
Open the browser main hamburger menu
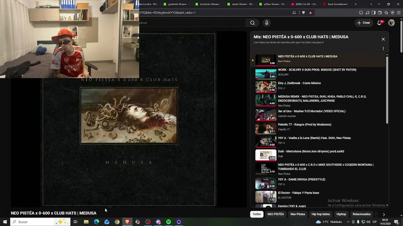tap(399, 13)
